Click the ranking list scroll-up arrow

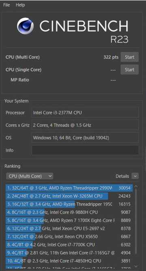(x=136, y=186)
